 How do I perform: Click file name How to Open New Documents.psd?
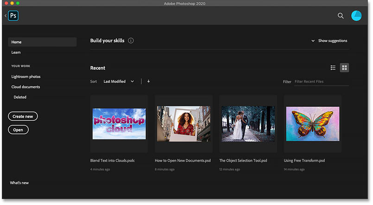click(x=183, y=160)
